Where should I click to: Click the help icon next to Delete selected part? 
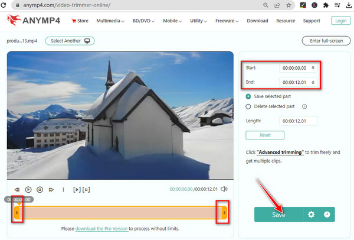[304, 106]
